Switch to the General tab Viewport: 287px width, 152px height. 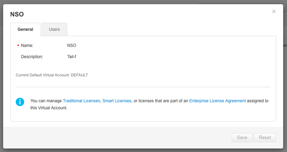25,29
